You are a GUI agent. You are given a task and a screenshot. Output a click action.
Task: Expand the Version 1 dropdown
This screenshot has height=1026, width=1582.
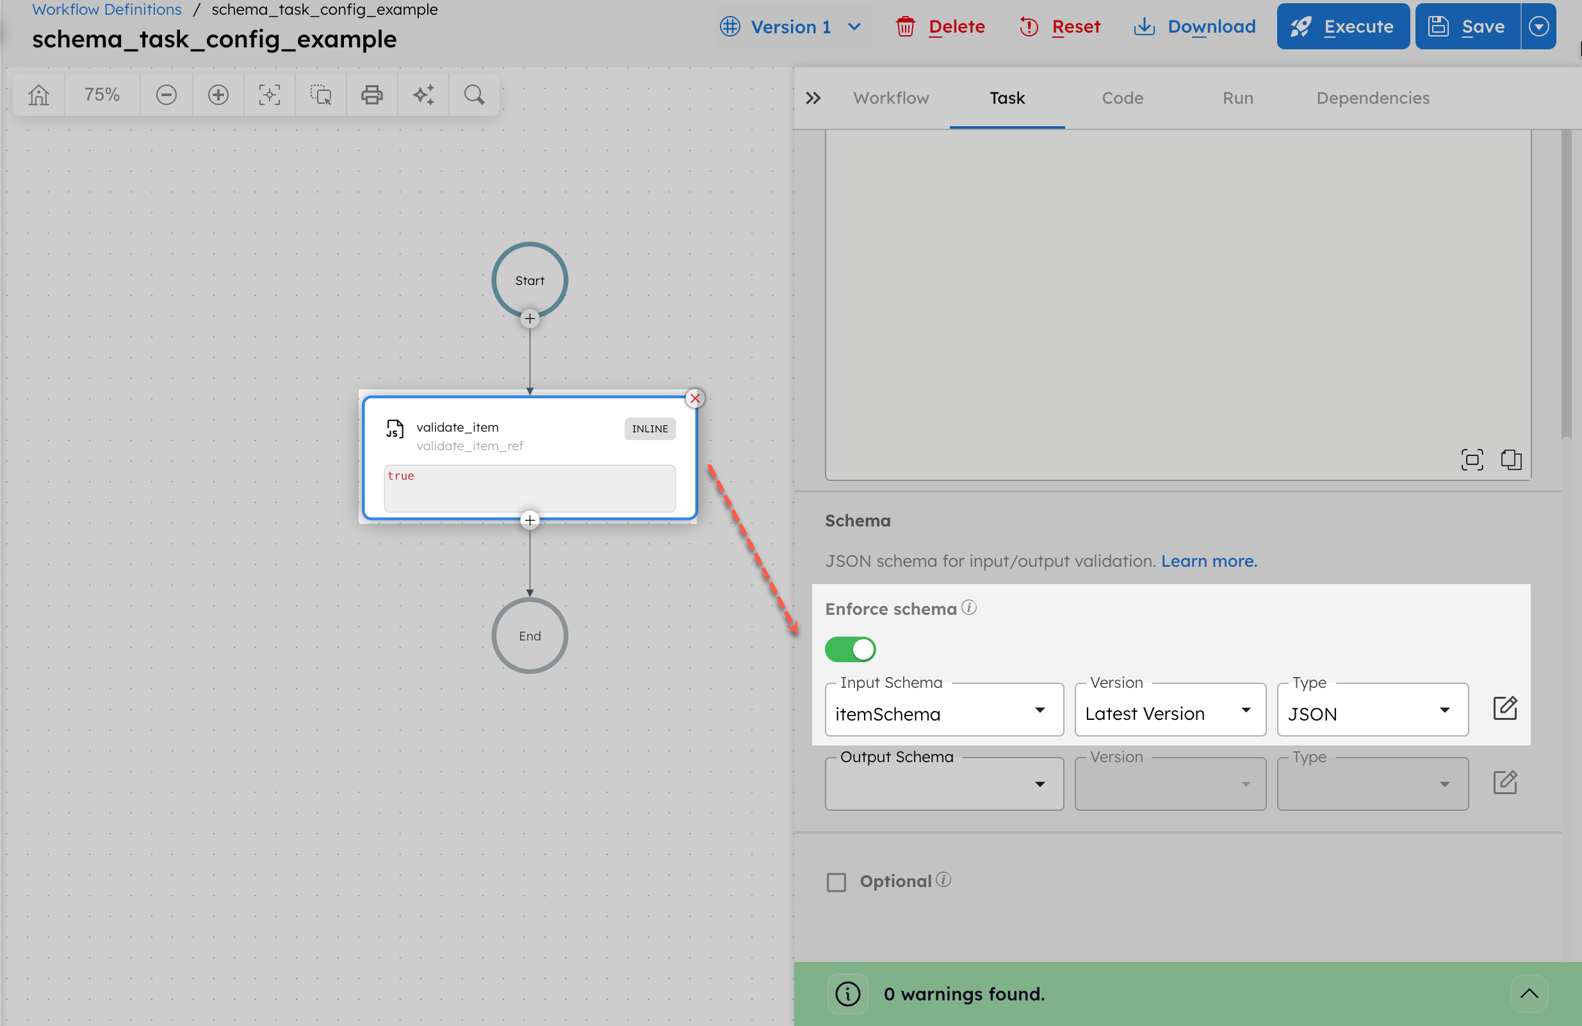[792, 27]
